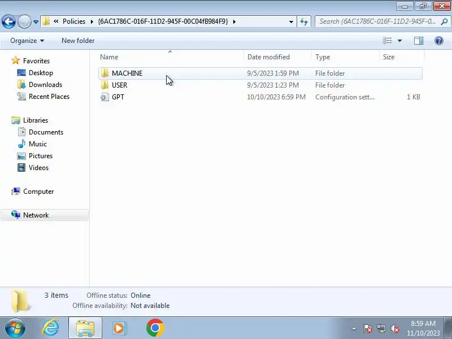The image size is (452, 339).
Task: Show the preview pane
Action: (x=419, y=41)
